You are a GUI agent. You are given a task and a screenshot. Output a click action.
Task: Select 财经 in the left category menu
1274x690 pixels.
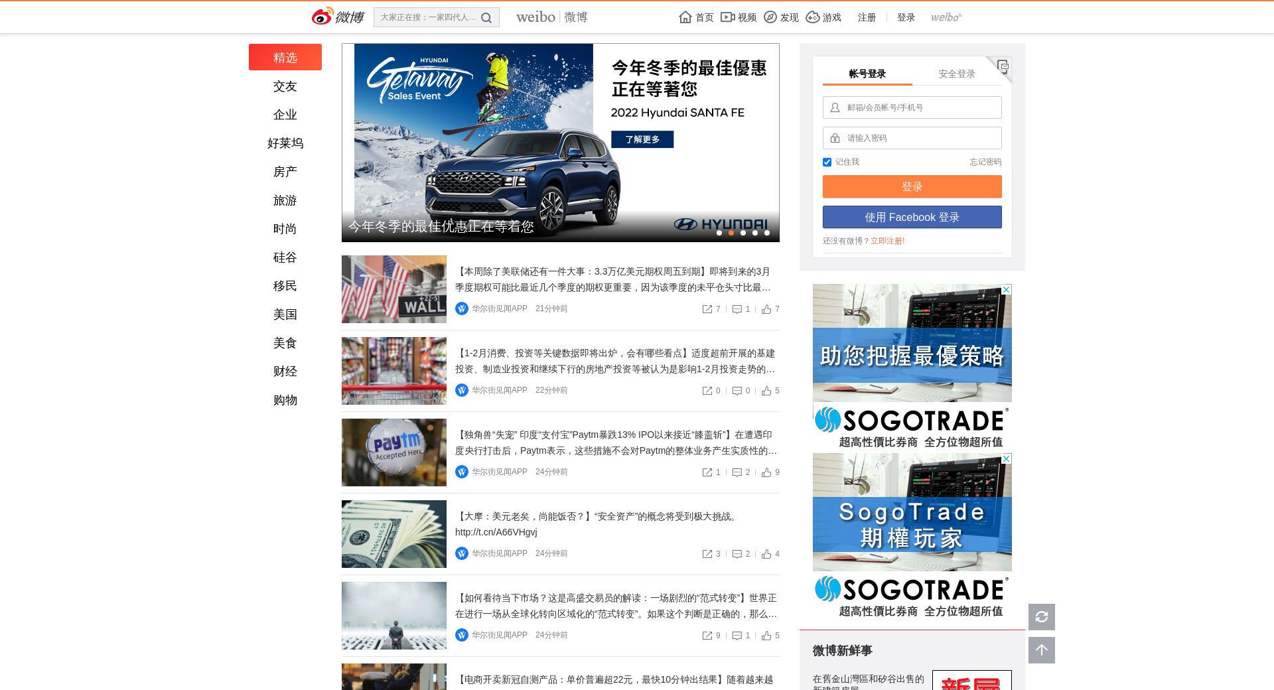[285, 372]
